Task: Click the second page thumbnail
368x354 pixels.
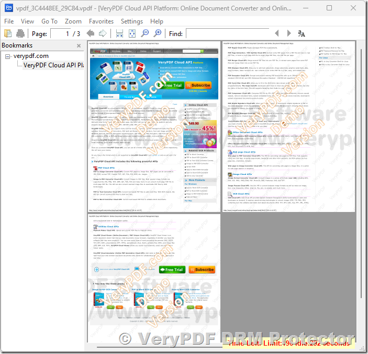Action: coord(288,126)
